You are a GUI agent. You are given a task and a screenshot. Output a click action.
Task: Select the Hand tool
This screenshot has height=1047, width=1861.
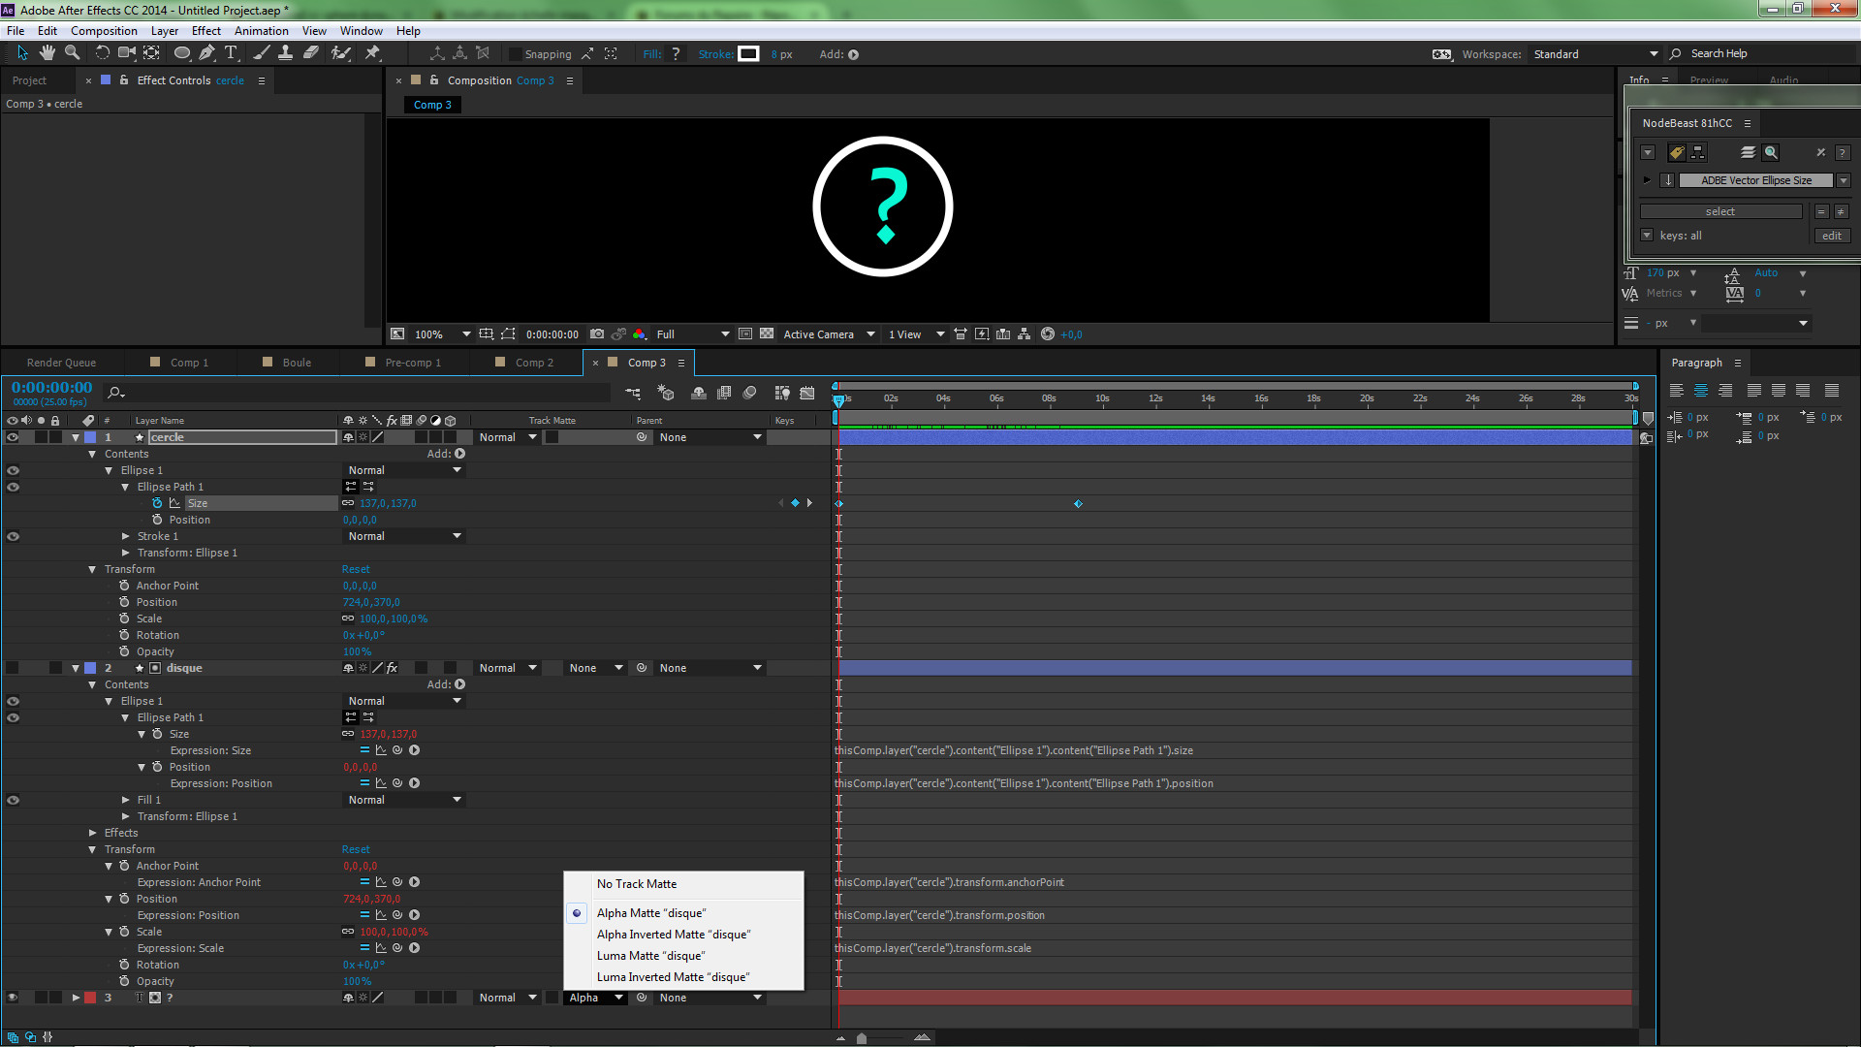coord(47,53)
